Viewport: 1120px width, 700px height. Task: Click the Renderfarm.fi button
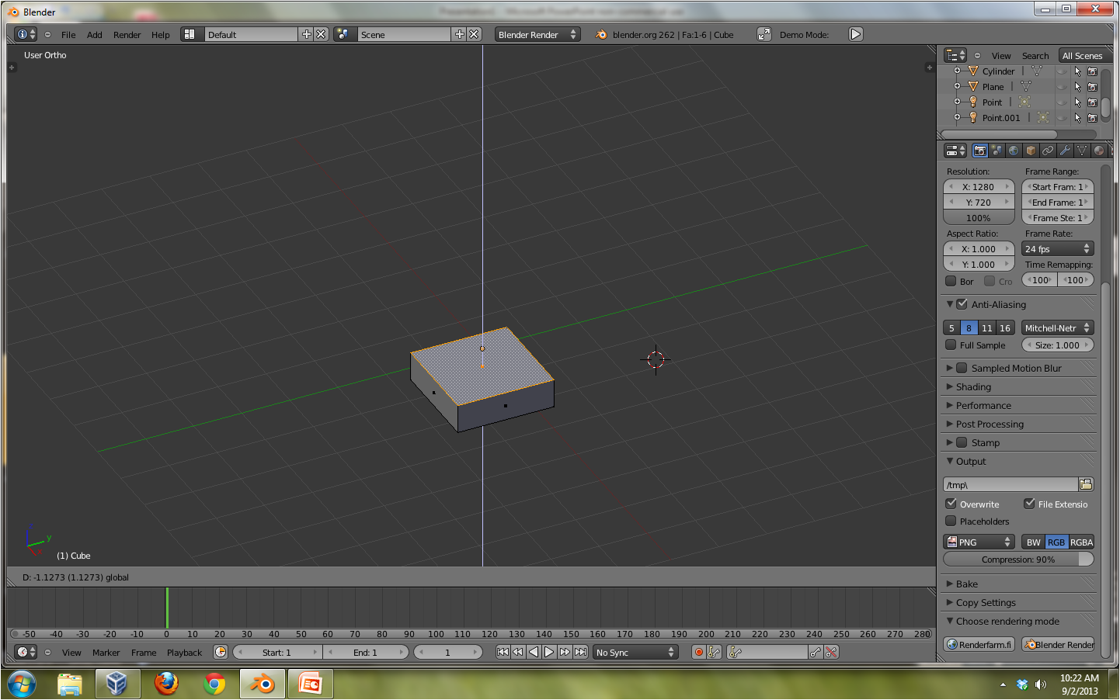[x=979, y=644]
